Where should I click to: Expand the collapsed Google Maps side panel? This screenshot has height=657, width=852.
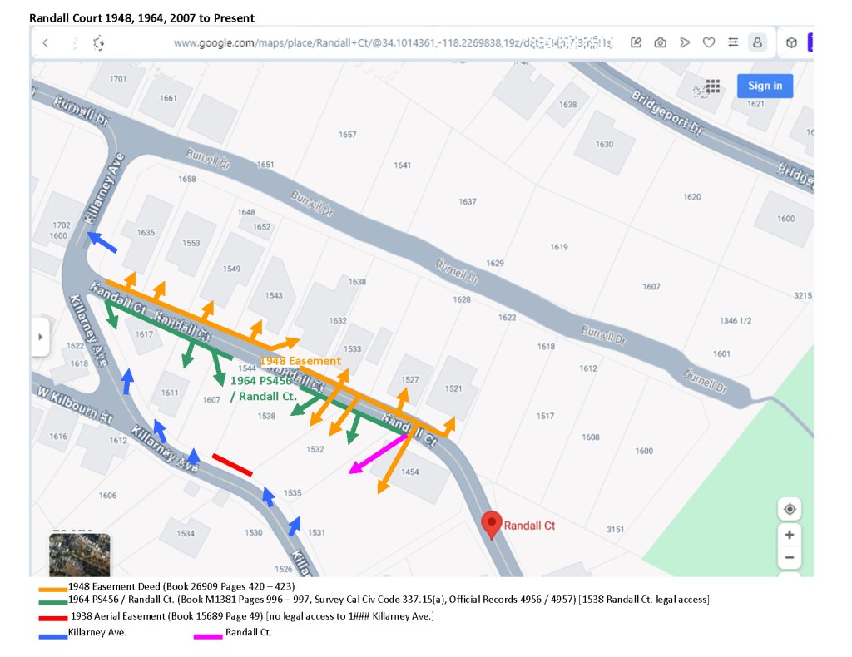pos(39,338)
